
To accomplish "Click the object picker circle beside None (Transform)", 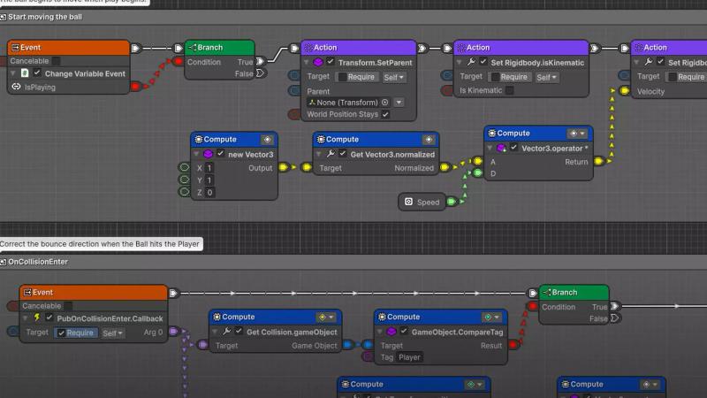I will click(x=384, y=103).
